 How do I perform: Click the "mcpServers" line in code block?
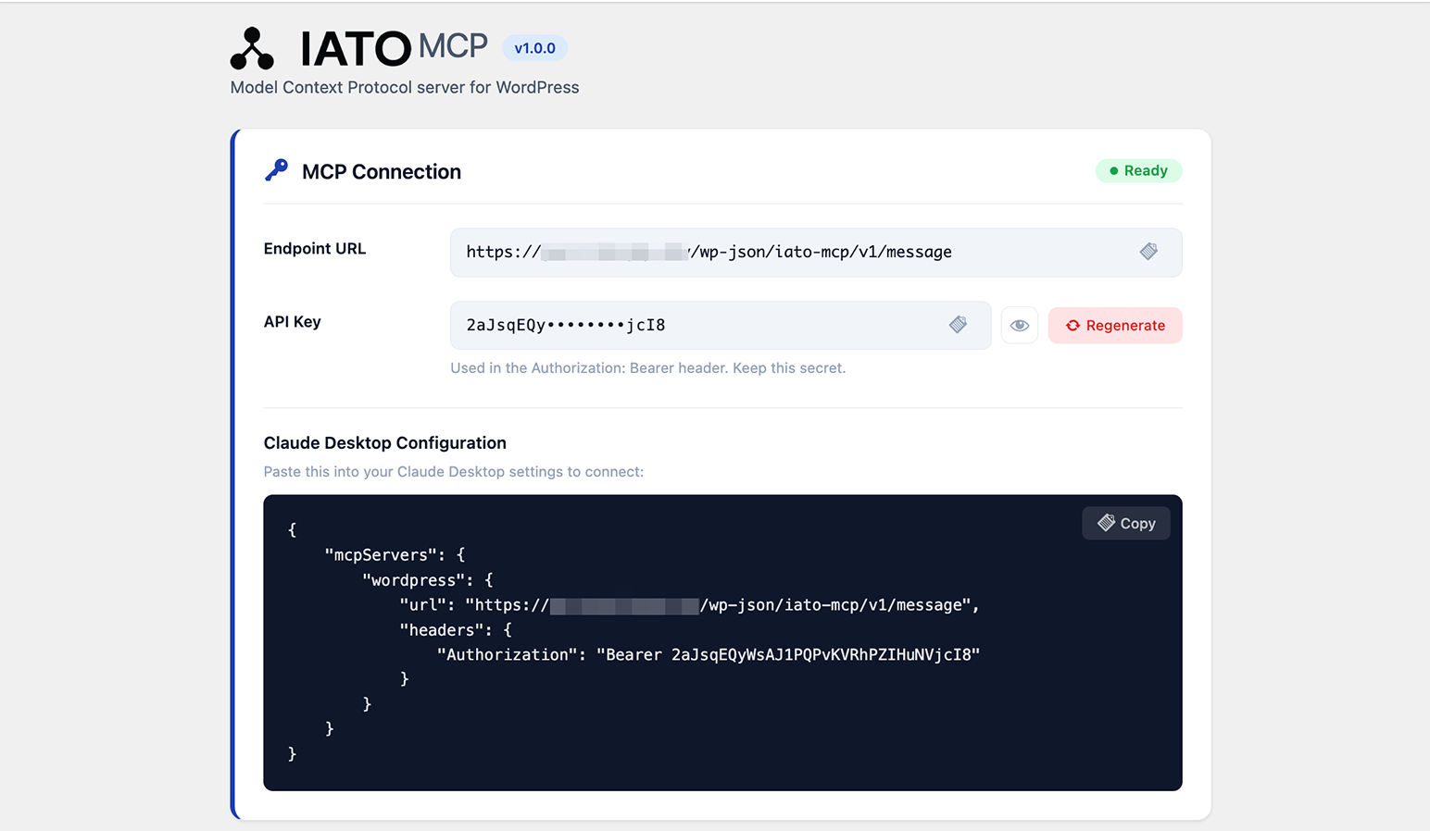pyautogui.click(x=395, y=554)
